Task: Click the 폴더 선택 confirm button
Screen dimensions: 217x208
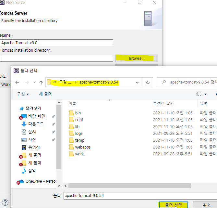Action: click(x=173, y=205)
